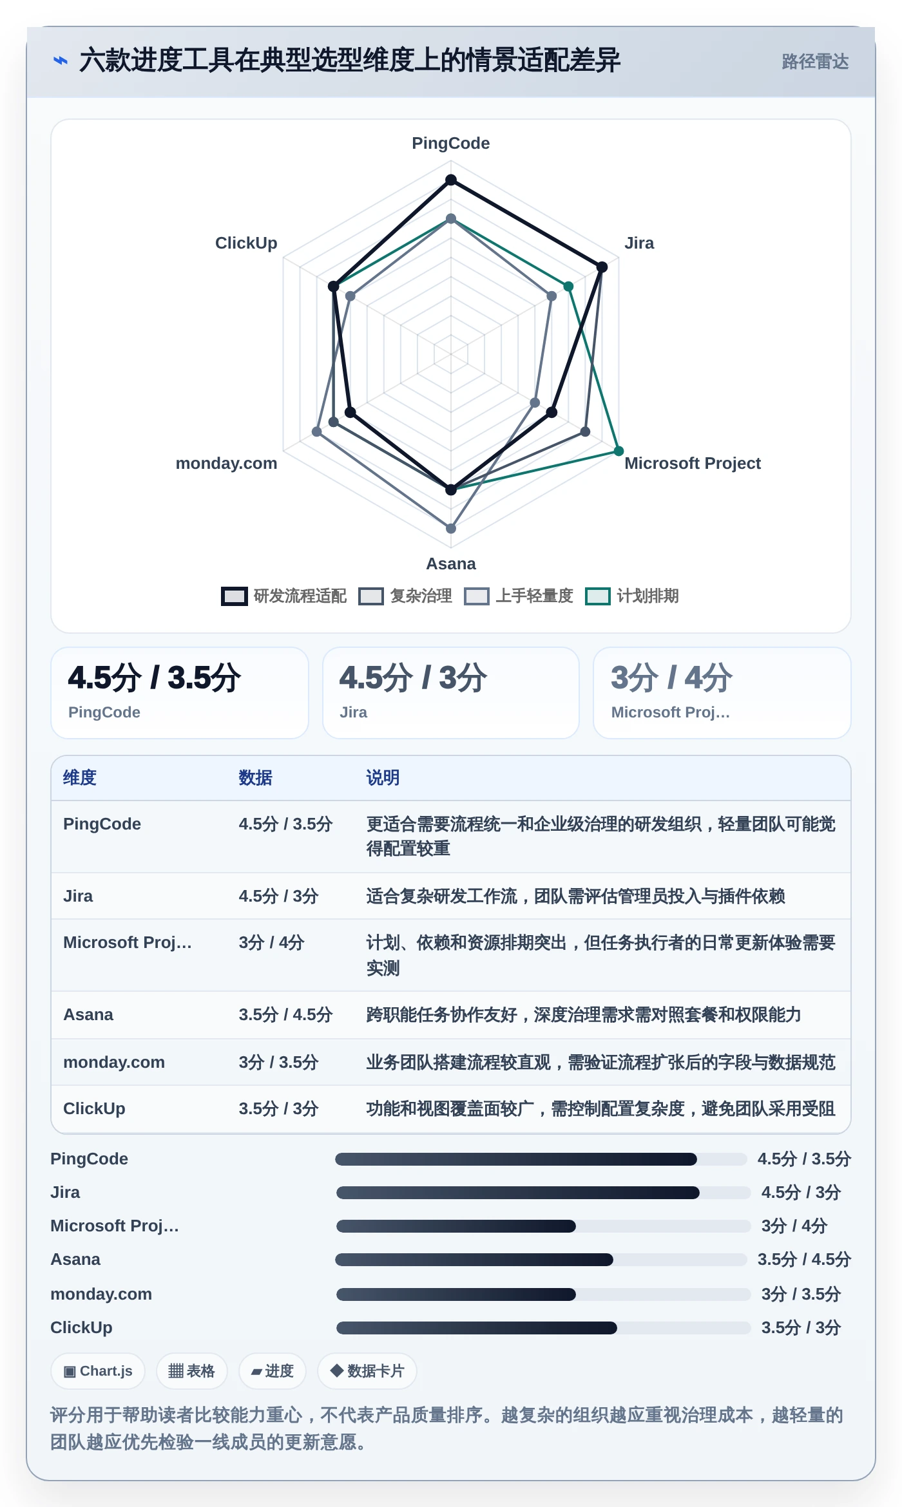Click the Jira axis label on radar

click(639, 243)
